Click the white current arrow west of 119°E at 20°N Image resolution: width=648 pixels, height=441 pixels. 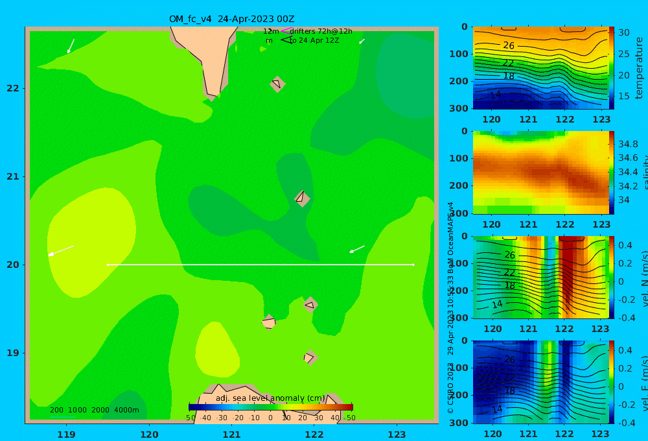(x=61, y=251)
